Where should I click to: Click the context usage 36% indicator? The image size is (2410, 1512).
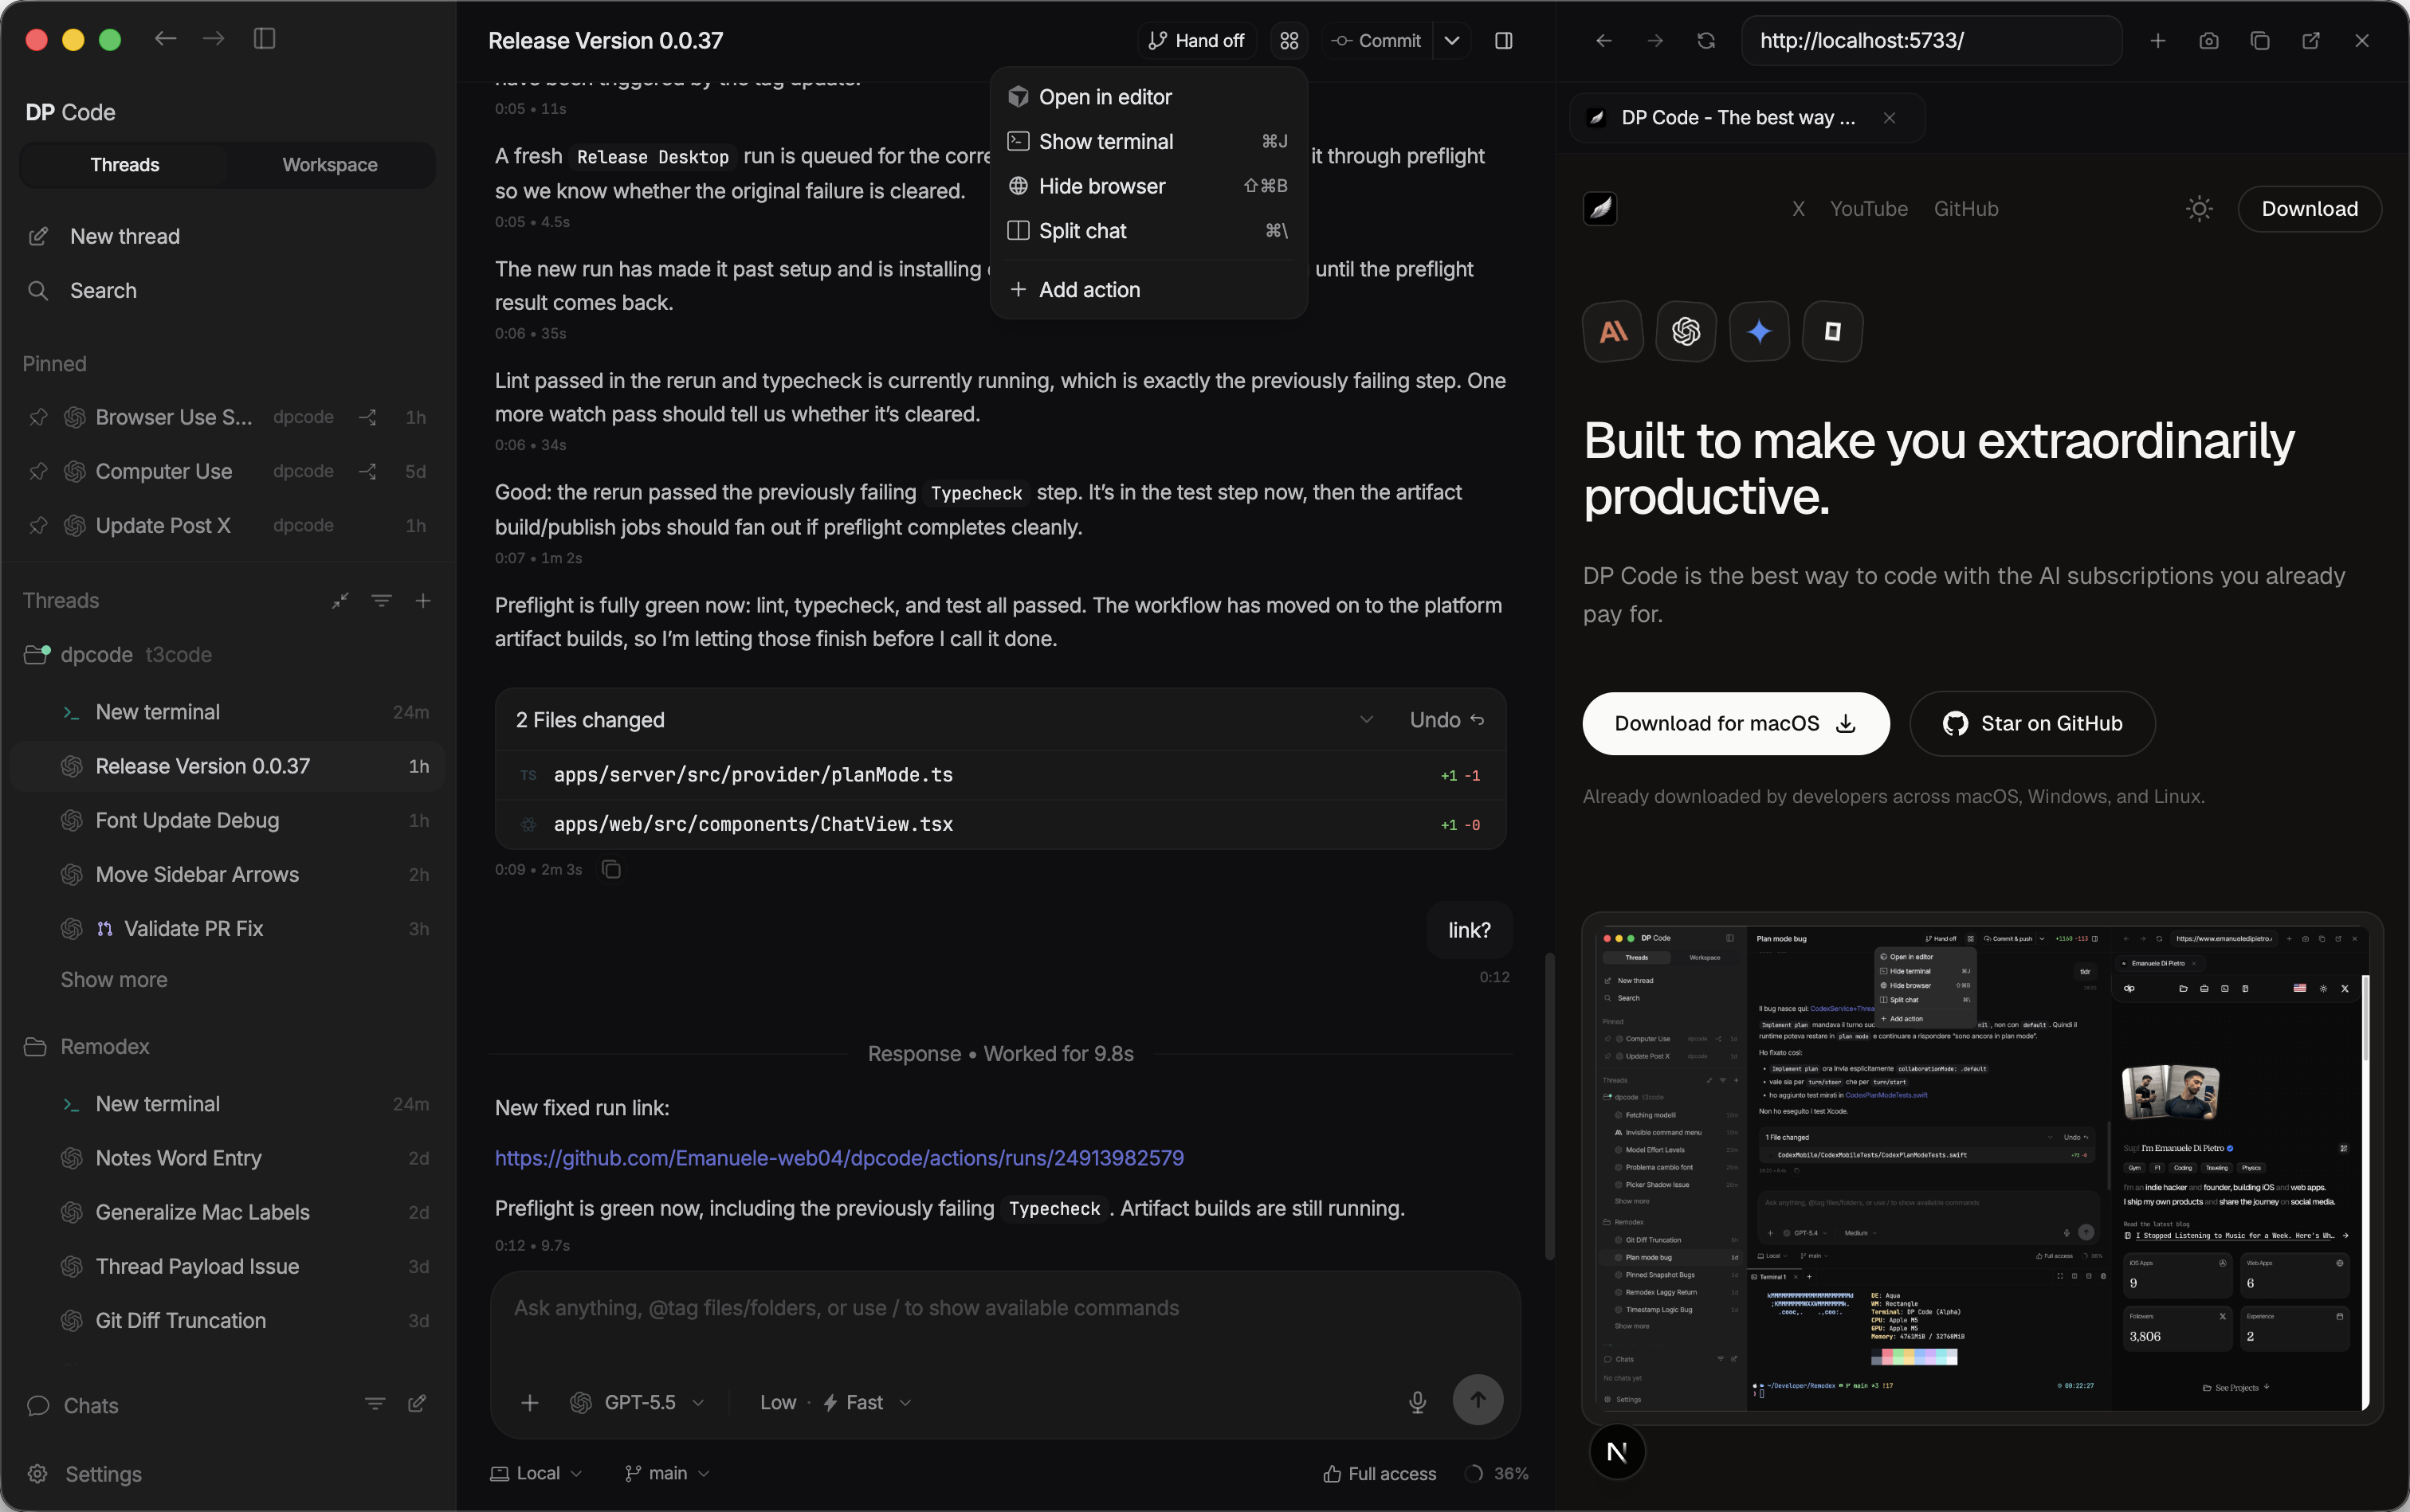pos(1497,1474)
